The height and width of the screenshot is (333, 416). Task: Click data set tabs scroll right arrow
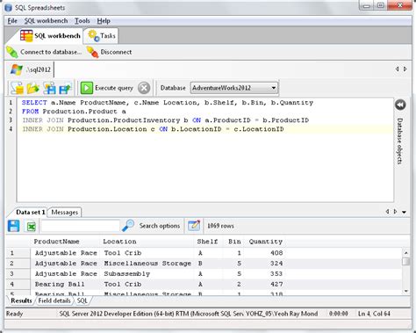click(x=396, y=212)
